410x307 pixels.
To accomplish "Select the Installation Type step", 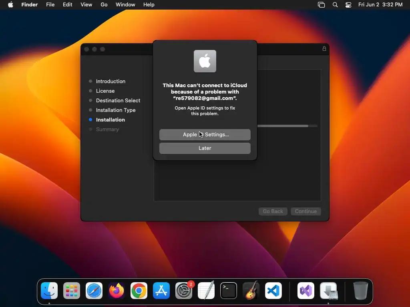I will click(x=116, y=110).
